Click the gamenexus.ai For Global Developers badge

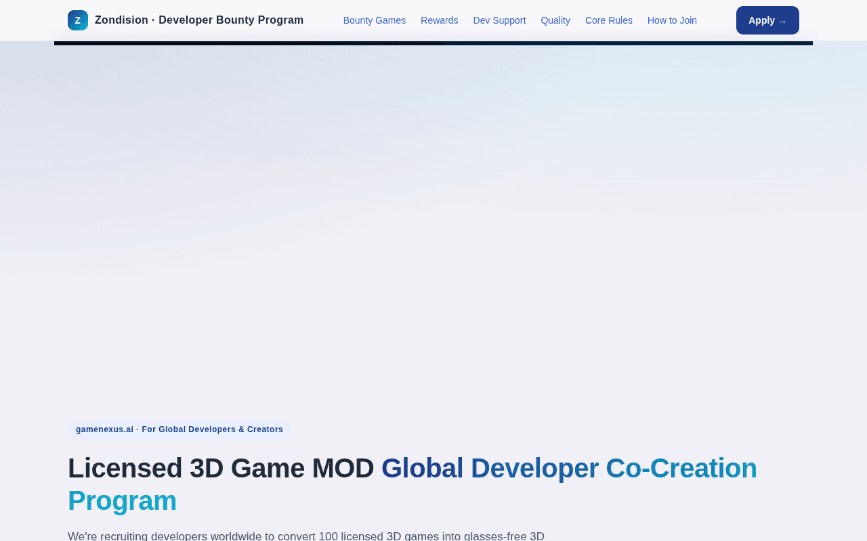pyautogui.click(x=179, y=429)
